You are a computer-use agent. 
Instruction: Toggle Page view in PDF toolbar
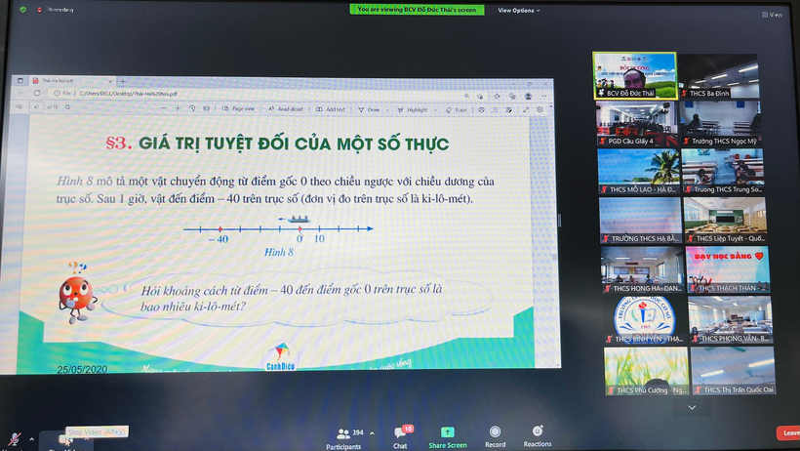click(240, 109)
